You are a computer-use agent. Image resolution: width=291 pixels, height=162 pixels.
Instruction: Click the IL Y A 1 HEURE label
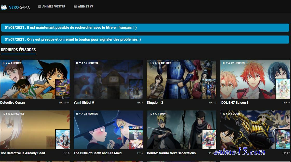12,63
